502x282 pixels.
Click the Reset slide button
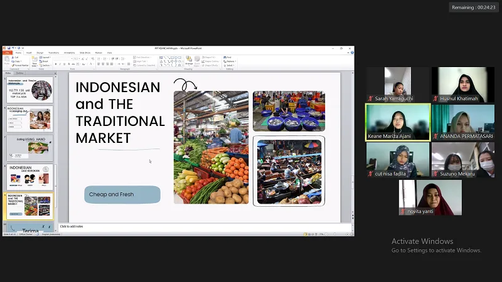tap(43, 61)
